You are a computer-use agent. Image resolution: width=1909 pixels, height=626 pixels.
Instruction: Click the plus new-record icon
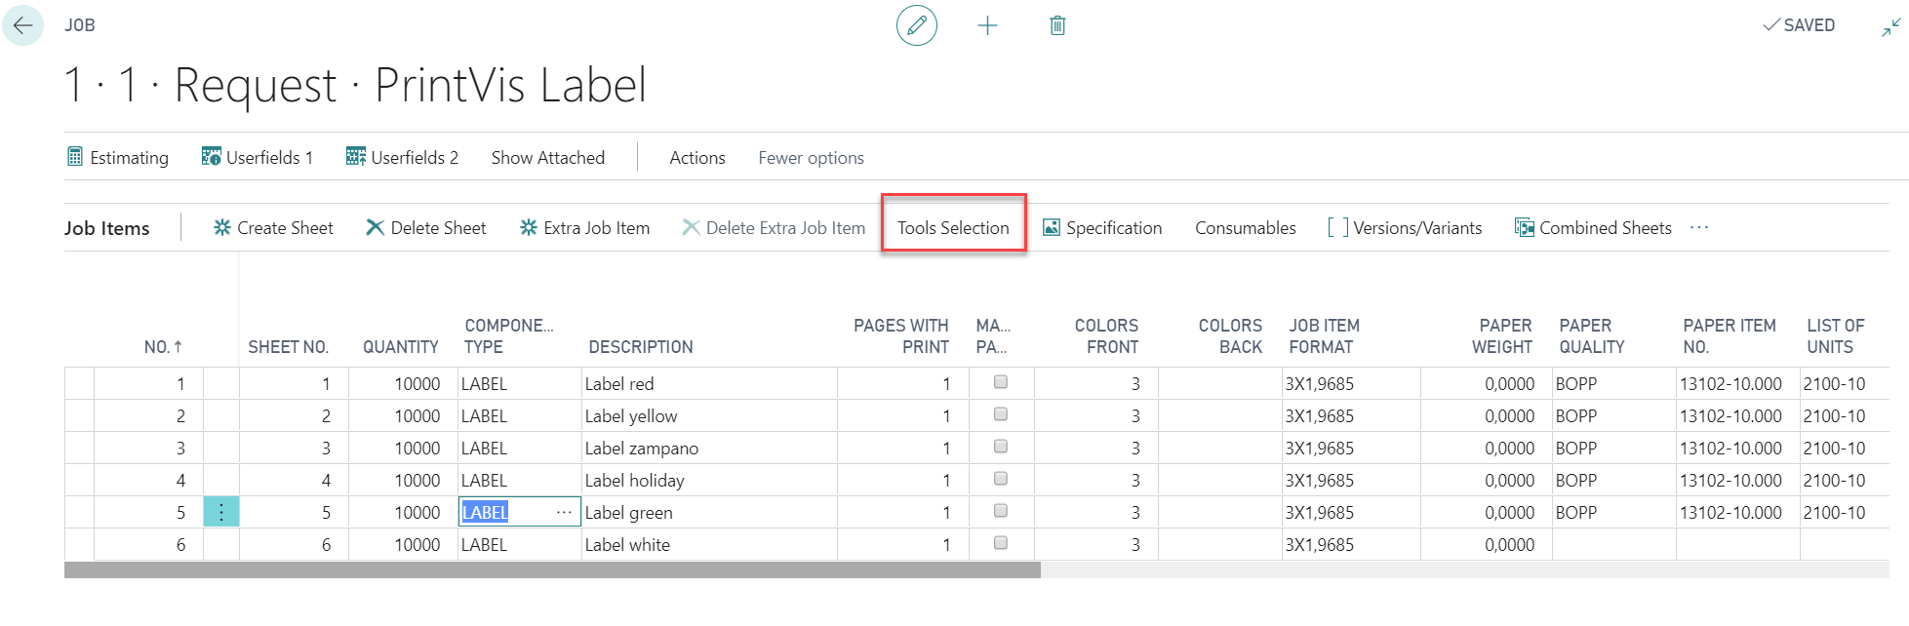[987, 25]
